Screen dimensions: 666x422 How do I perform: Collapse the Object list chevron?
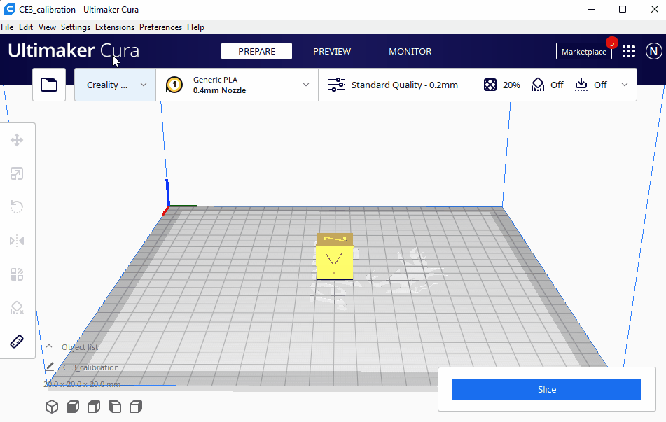49,346
